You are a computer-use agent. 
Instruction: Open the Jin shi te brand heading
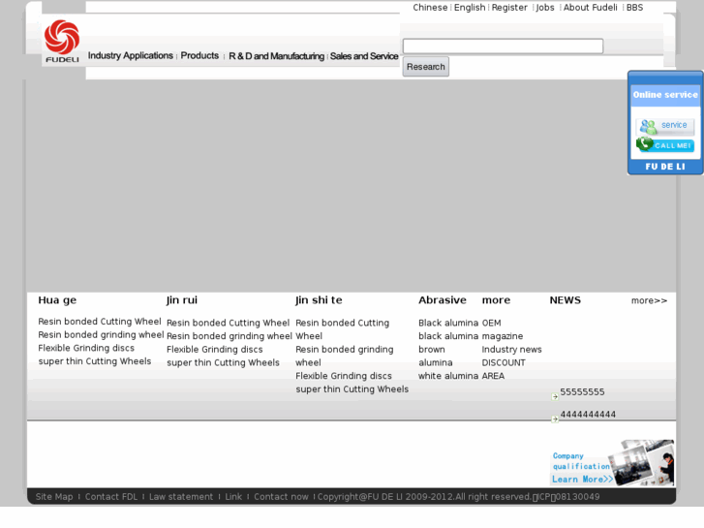pos(319,300)
